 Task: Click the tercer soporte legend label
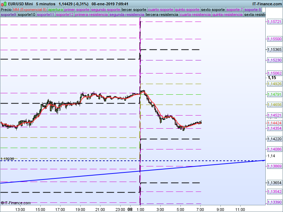point(134,10)
